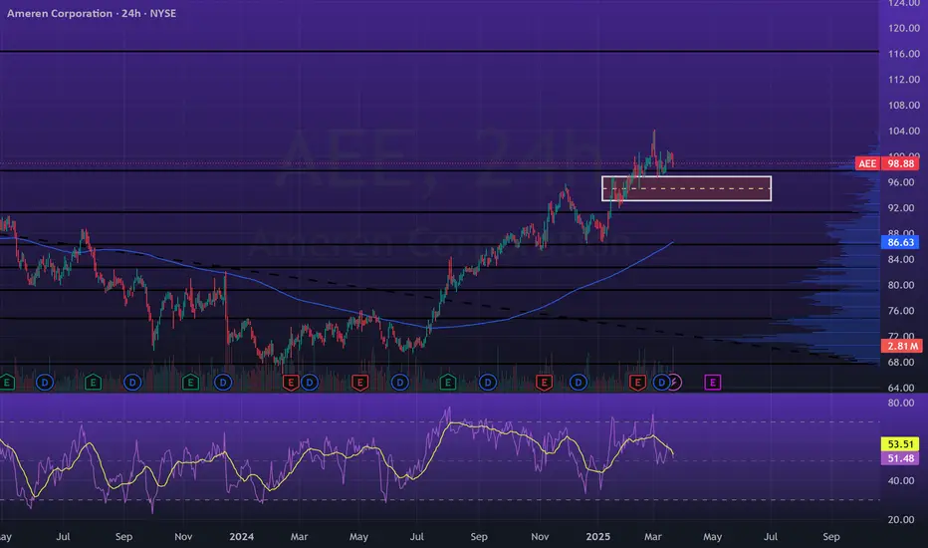Open the dividend marker near June 2024

[x=400, y=383]
